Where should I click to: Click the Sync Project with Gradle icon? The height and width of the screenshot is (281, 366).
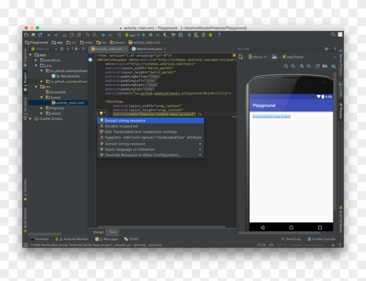[x=189, y=35]
